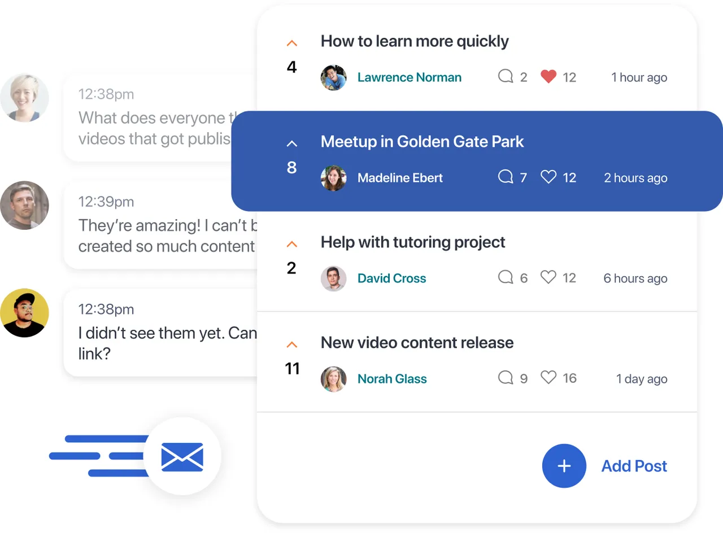Upvote the "New video content release" post

pos(291,344)
